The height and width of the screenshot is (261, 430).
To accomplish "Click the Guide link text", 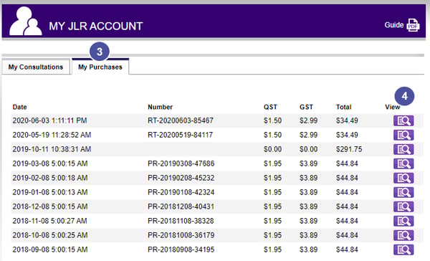I will pyautogui.click(x=394, y=25).
